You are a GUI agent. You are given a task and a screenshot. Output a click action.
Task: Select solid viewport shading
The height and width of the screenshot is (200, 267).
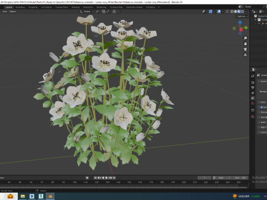click(x=235, y=12)
